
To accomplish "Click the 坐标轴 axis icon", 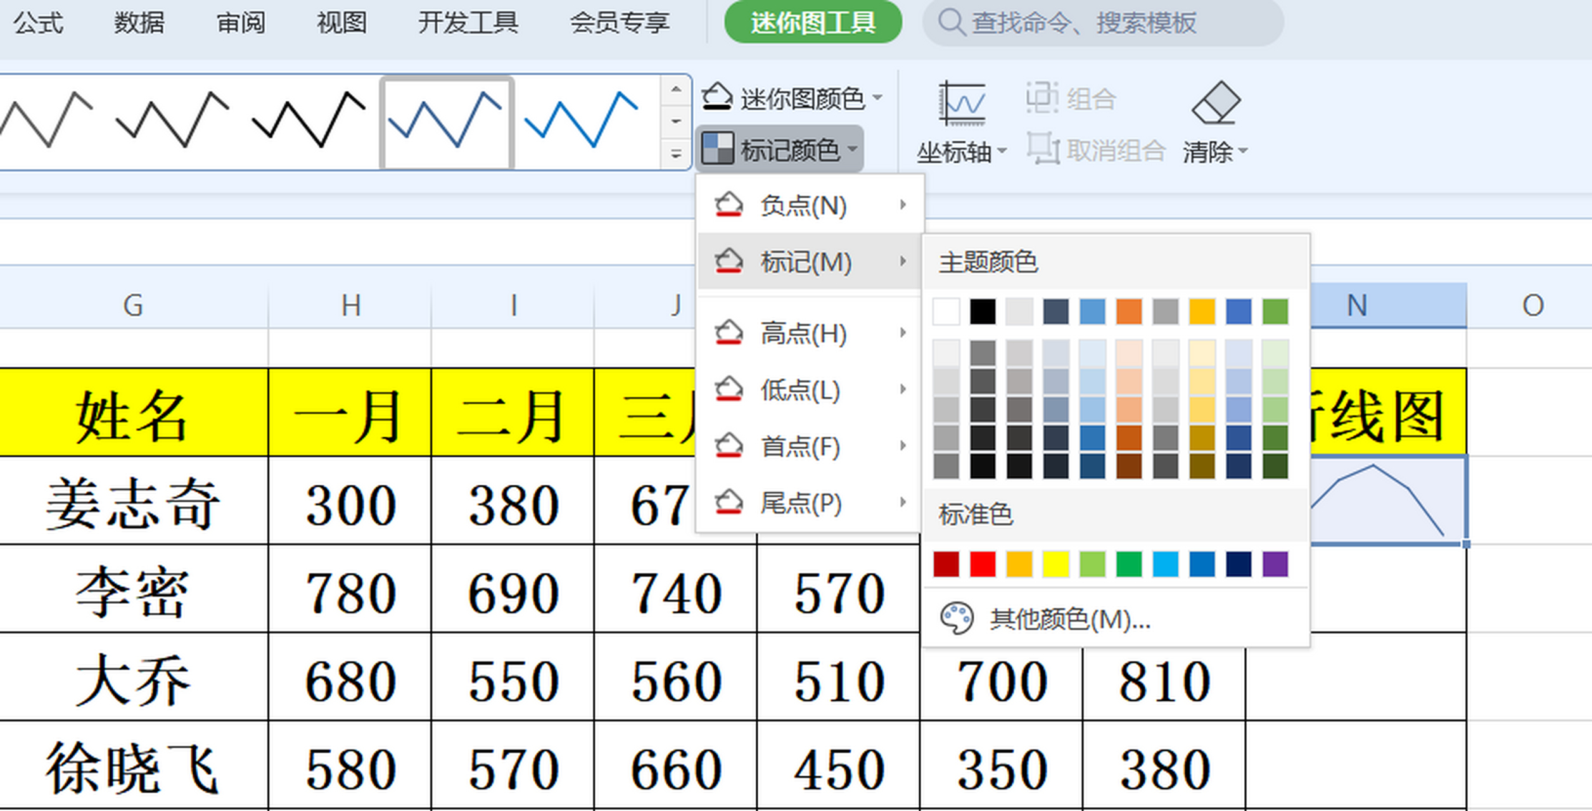I will (962, 103).
